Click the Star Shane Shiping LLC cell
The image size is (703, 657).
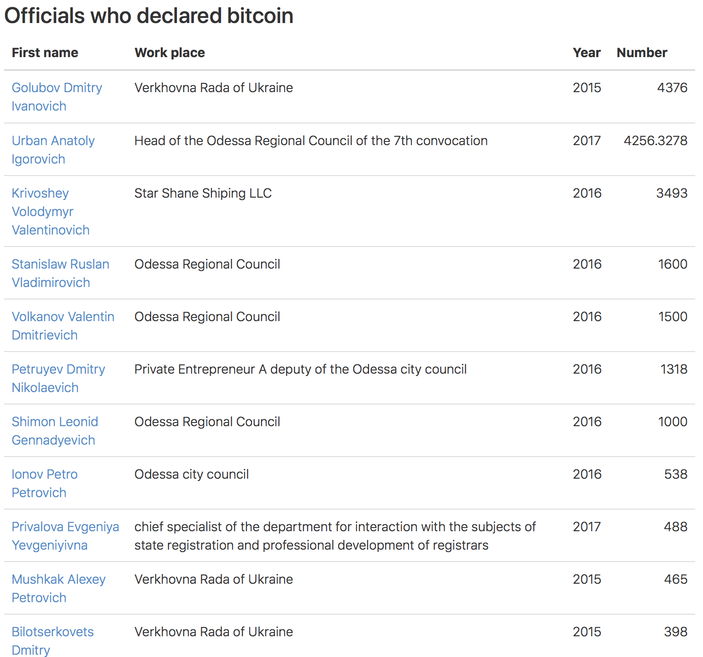(x=203, y=193)
